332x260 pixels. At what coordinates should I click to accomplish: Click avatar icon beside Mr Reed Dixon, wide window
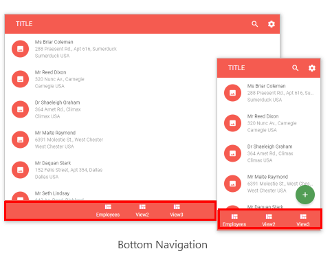(21, 79)
